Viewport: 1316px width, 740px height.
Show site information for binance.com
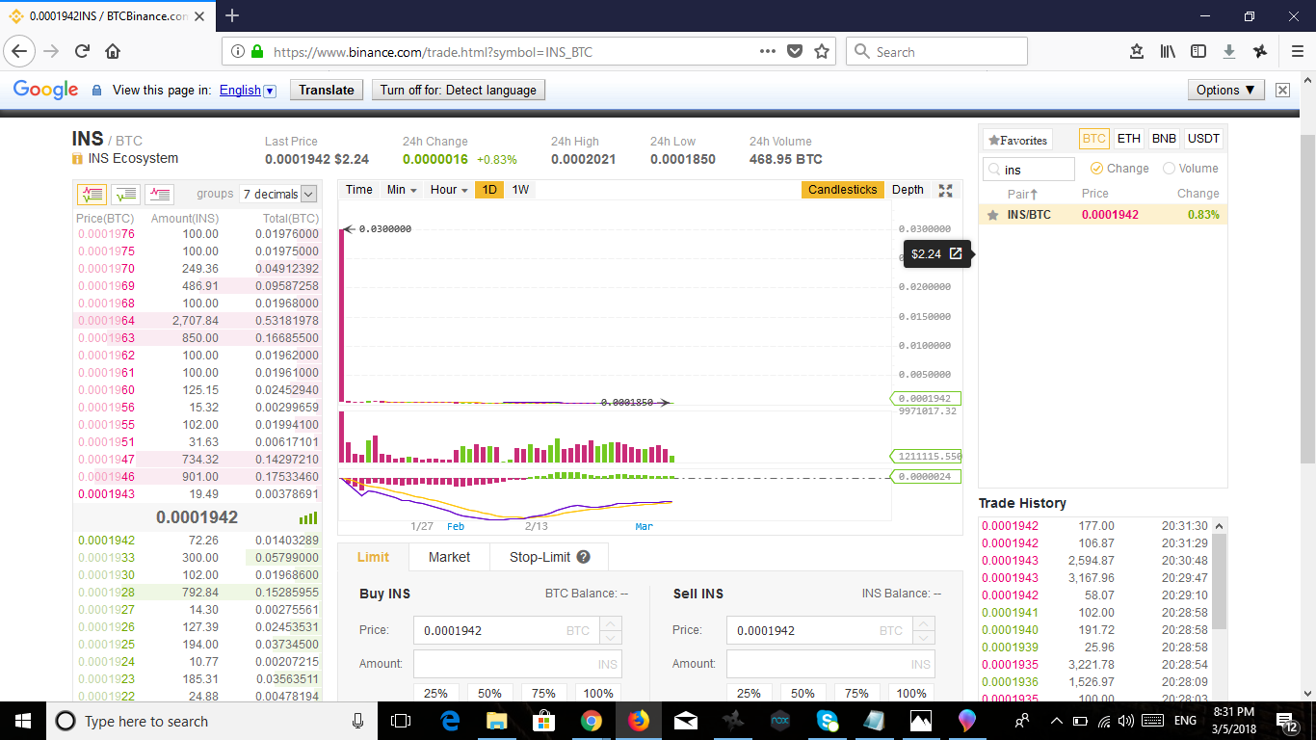237,52
